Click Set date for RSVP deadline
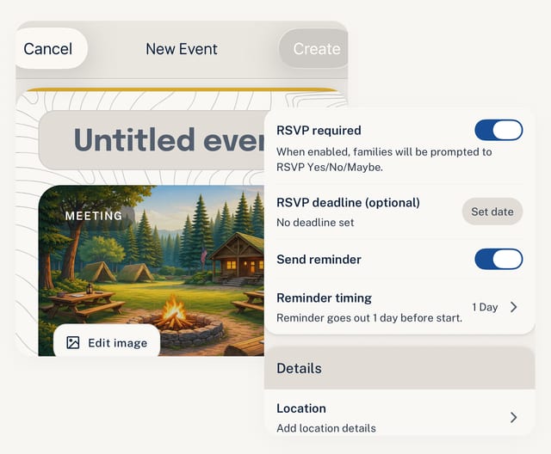 click(492, 212)
